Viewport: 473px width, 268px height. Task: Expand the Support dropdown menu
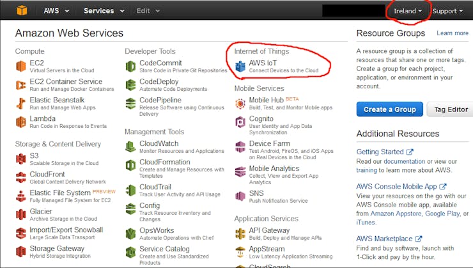click(447, 11)
